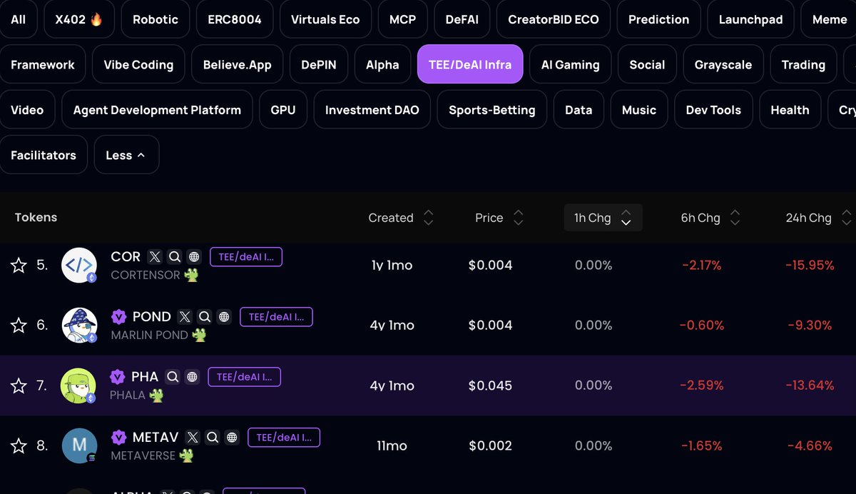Click the frog icon beside METAVERSE
The height and width of the screenshot is (494, 856).
[187, 455]
